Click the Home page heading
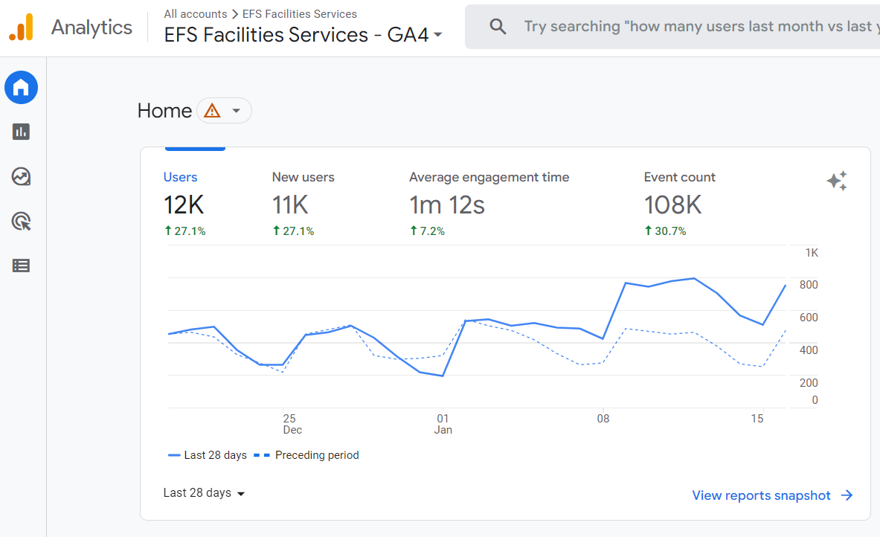This screenshot has width=880, height=537. pos(164,111)
